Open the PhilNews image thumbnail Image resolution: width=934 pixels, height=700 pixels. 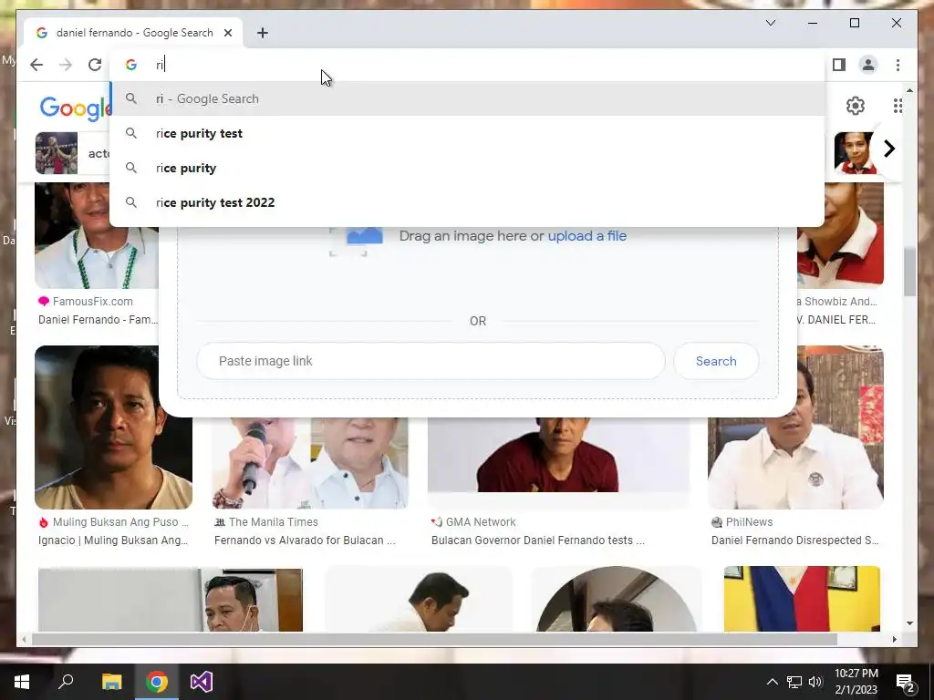pyautogui.click(x=795, y=427)
